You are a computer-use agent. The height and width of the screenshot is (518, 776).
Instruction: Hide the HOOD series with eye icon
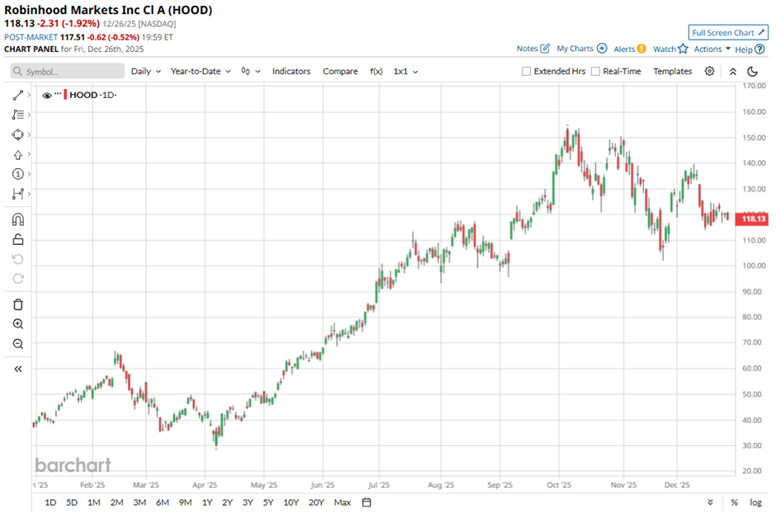pos(47,96)
